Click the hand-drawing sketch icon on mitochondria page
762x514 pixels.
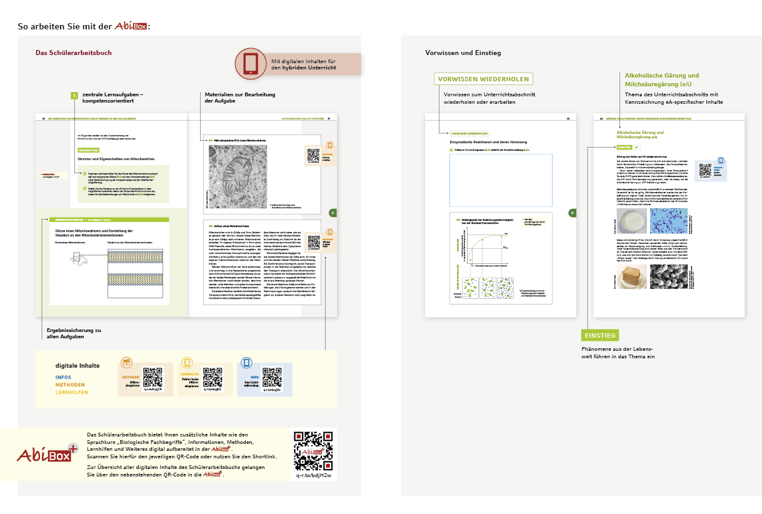click(x=79, y=257)
